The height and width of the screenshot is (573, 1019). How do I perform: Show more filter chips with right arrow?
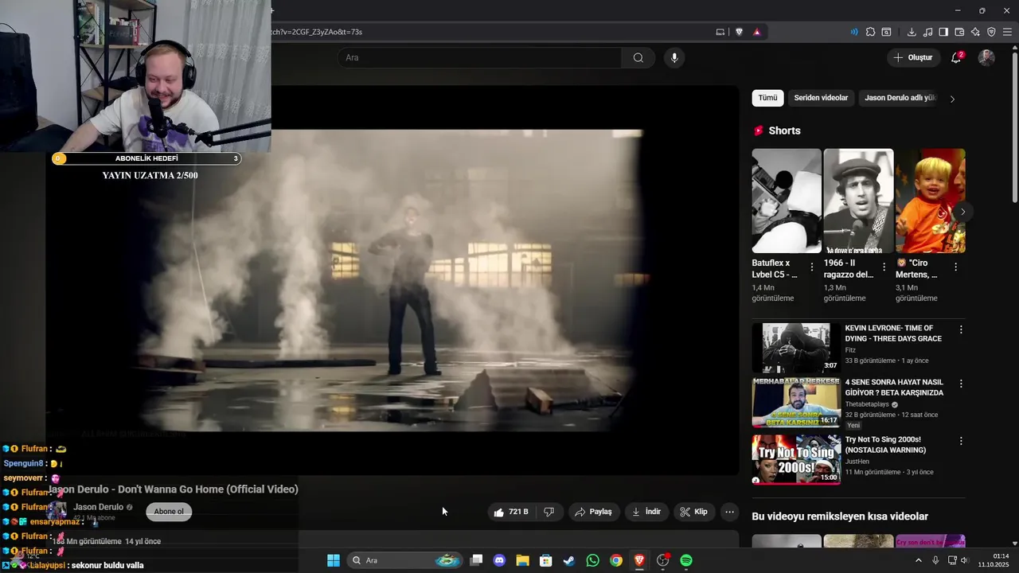click(952, 99)
